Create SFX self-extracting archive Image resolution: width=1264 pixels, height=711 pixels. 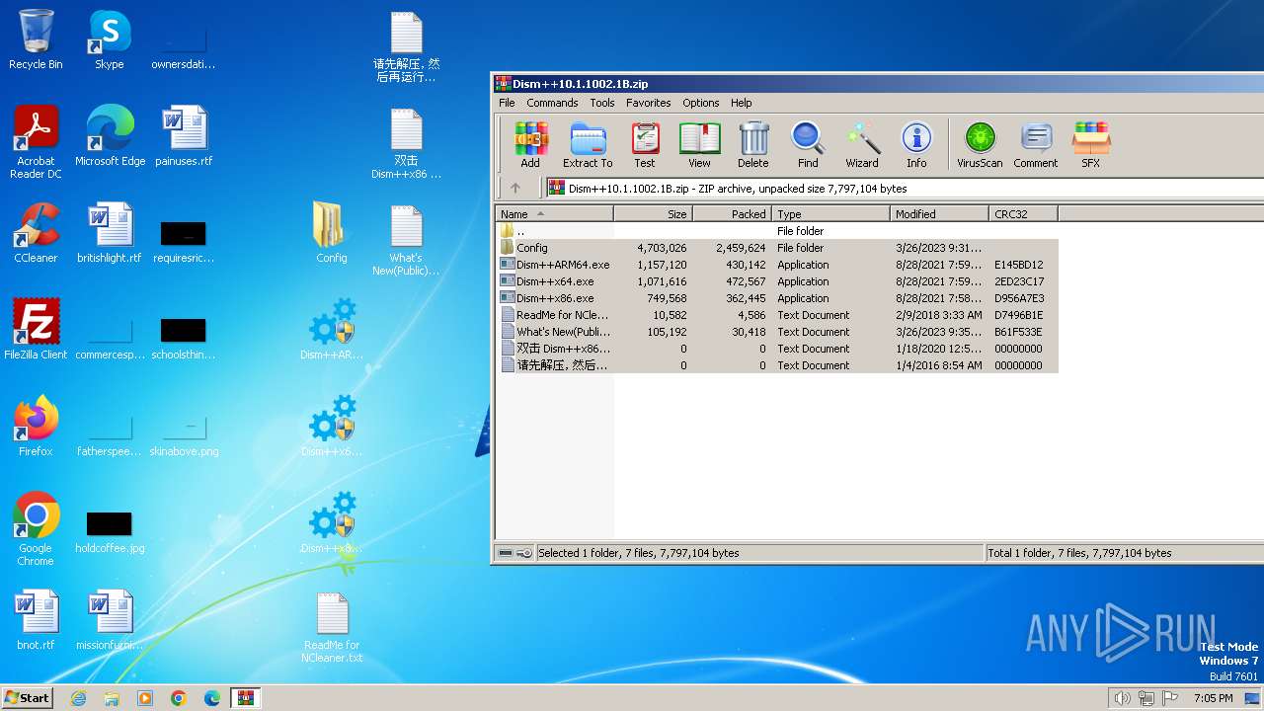click(1091, 144)
